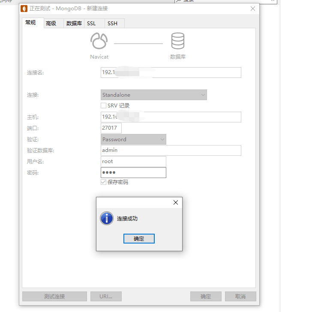Click the database cylinder icon

(177, 42)
